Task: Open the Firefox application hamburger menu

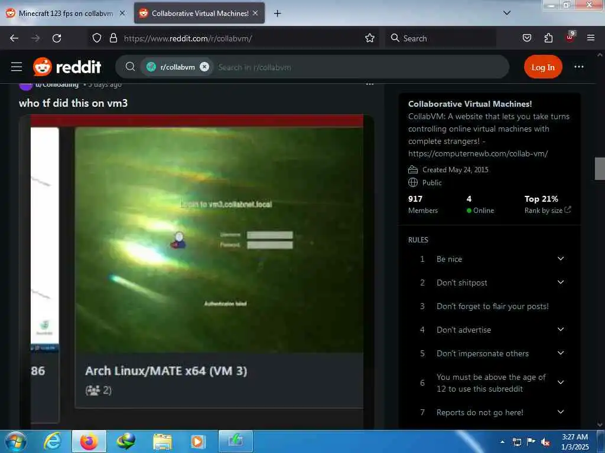Action: [x=590, y=38]
